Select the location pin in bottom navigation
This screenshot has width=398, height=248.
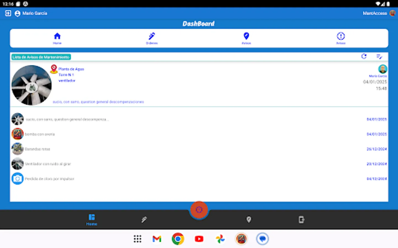249,219
